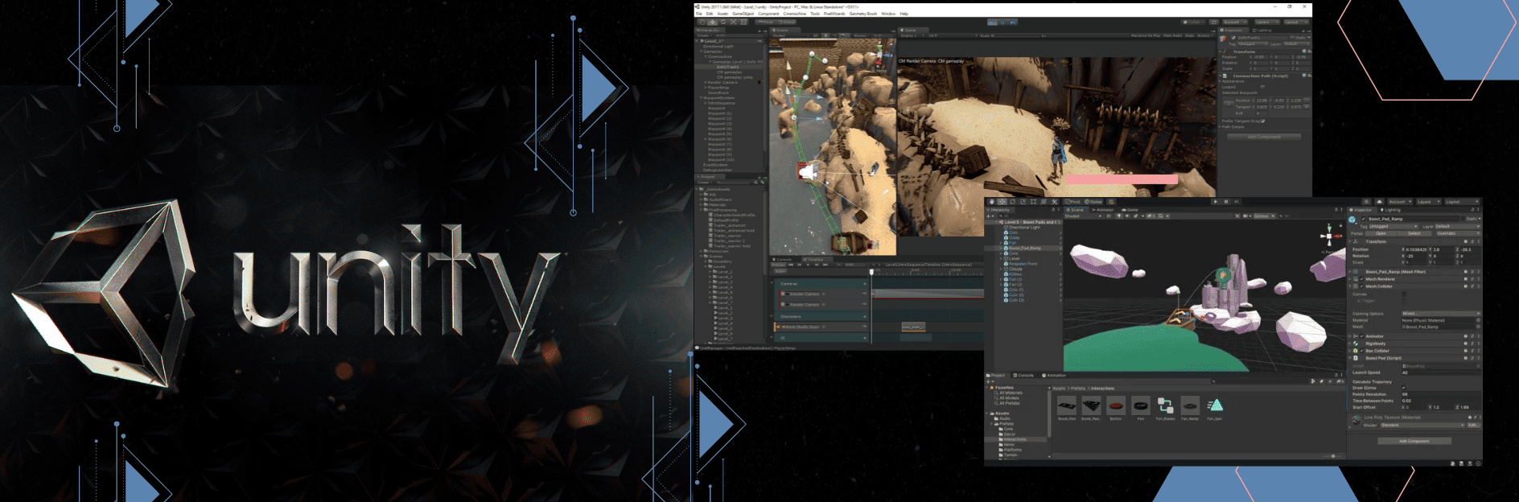
Task: Toggle Prefer Tangent Drag checkbox
Action: [1263, 121]
